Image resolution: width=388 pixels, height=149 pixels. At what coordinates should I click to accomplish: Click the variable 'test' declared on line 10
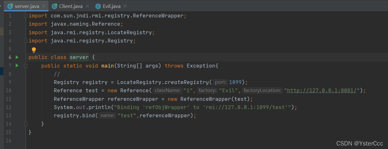(92, 90)
